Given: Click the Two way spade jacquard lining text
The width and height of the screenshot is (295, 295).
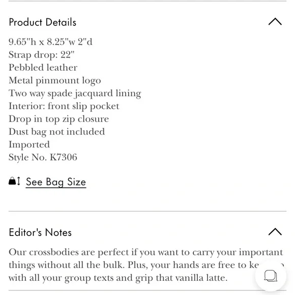Looking at the screenshot, I should (x=75, y=93).
